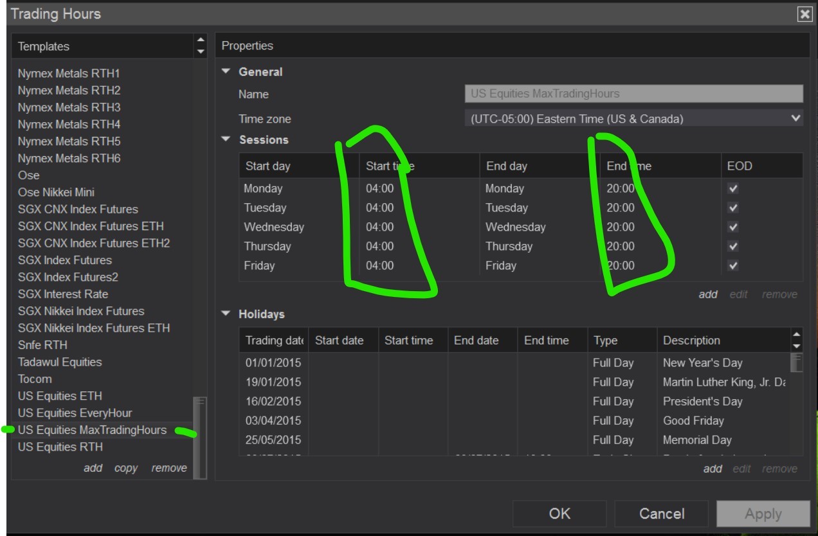This screenshot has height=536, width=818.
Task: Click the Apply button
Action: (x=763, y=514)
